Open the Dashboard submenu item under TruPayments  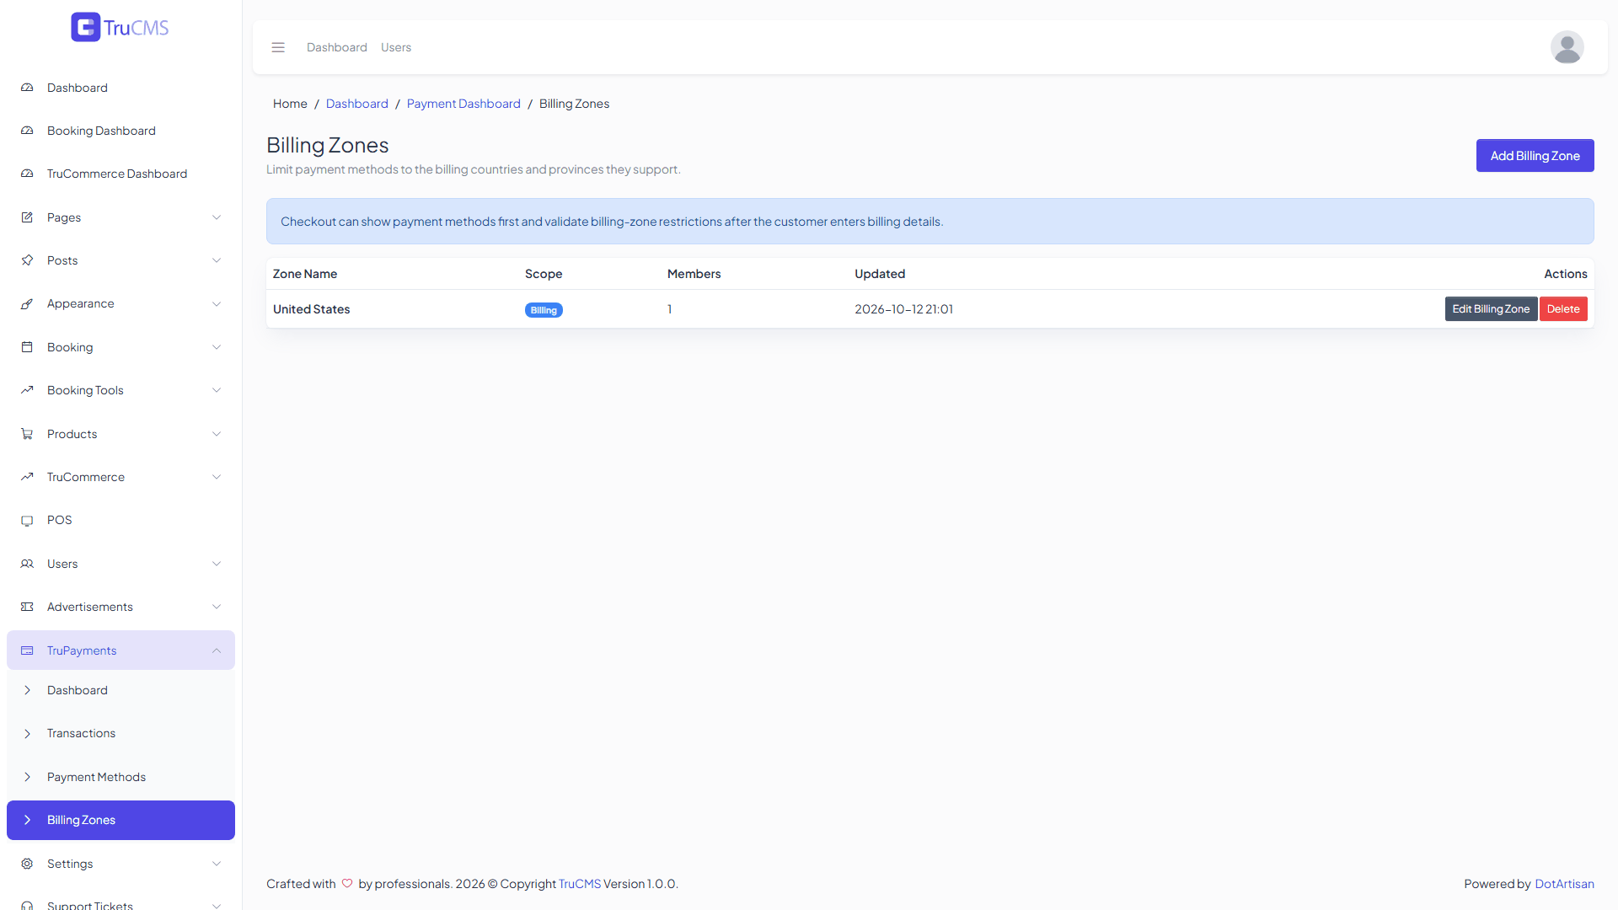(121, 690)
